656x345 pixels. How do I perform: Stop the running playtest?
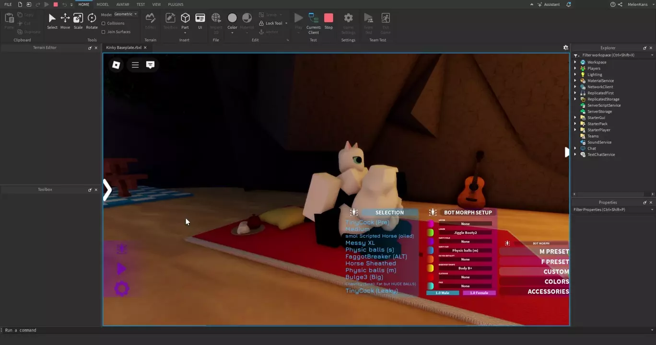[328, 19]
